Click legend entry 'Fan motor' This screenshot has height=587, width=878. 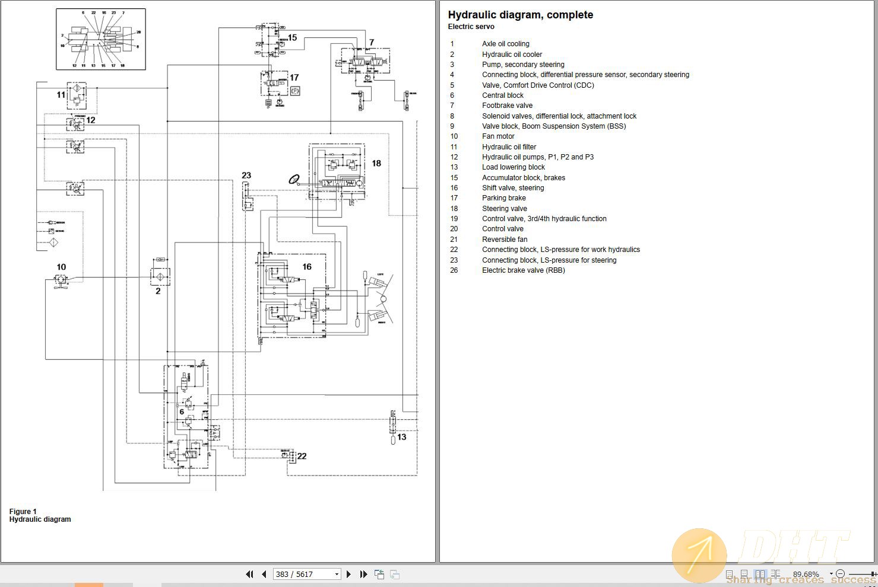(498, 136)
